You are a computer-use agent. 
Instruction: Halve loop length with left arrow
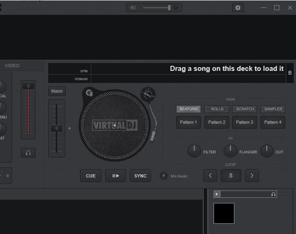[x=210, y=176]
